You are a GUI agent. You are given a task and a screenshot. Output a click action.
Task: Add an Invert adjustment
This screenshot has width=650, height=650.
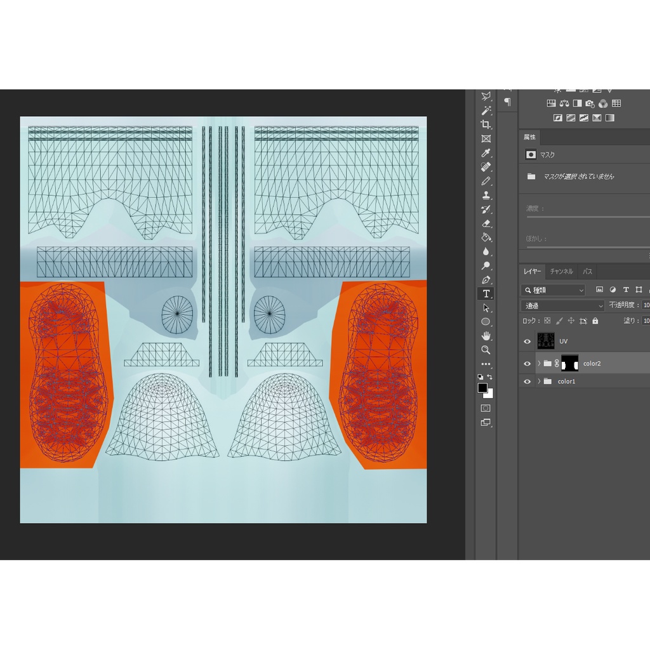[x=558, y=117]
